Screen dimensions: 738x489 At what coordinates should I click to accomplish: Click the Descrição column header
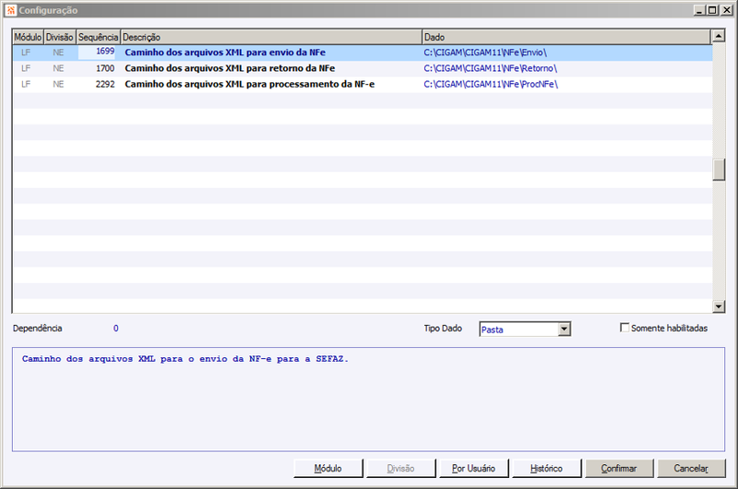coord(271,37)
